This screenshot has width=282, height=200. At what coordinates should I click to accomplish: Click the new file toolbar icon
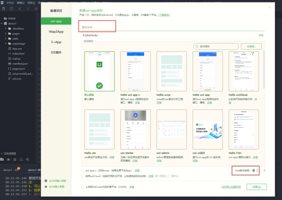pyautogui.click(x=3, y=8)
